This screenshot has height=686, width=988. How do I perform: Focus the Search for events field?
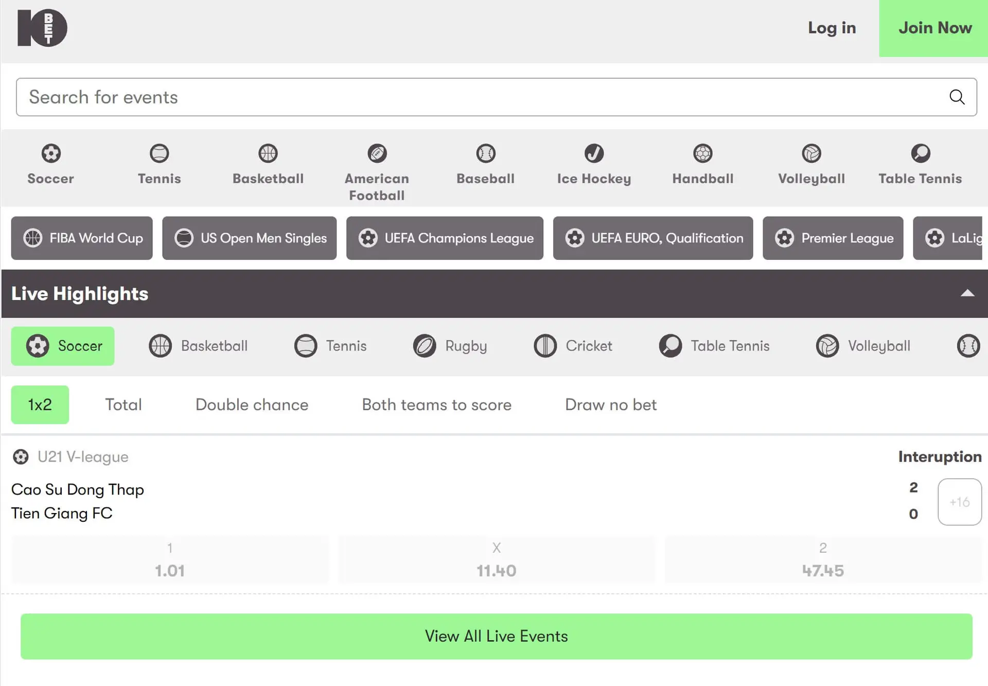tap(463, 97)
